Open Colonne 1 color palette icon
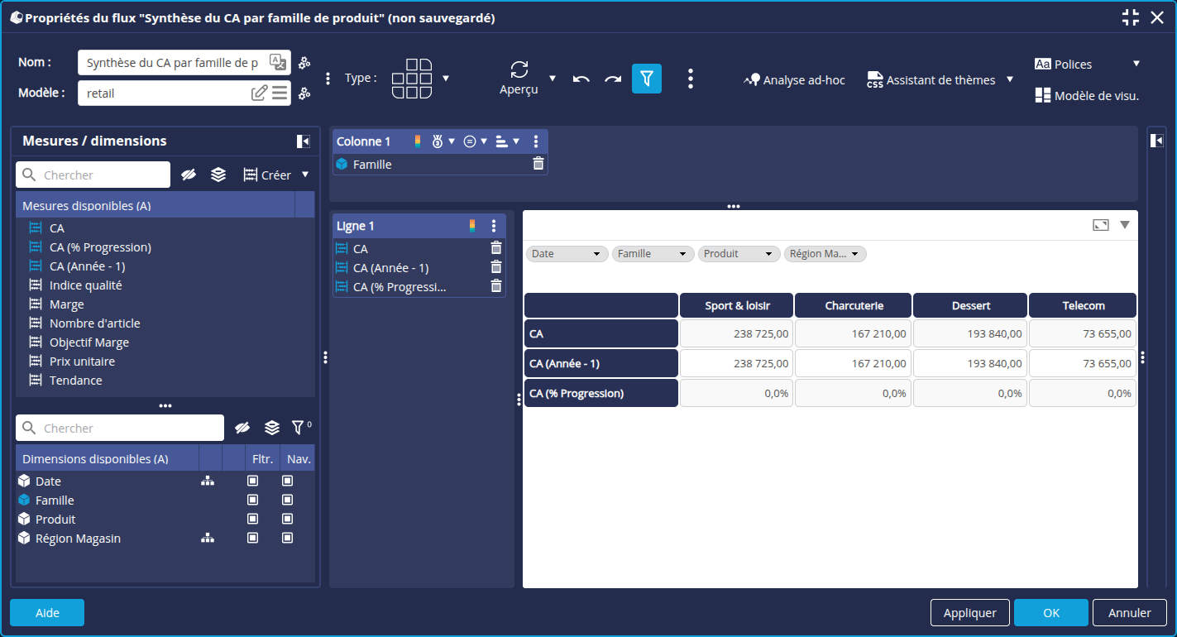The height and width of the screenshot is (637, 1177). [418, 141]
